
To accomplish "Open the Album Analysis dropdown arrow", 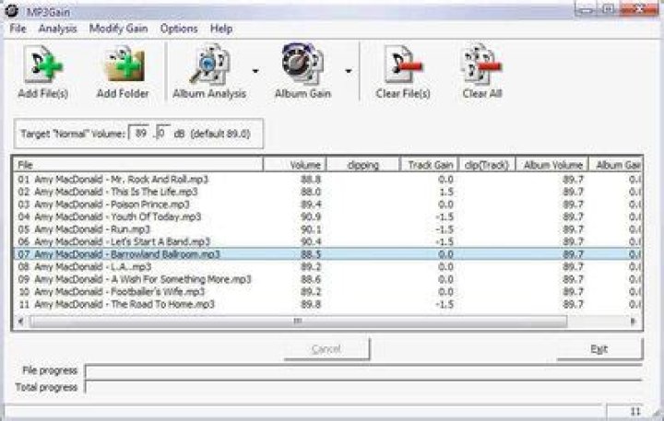I will point(255,71).
